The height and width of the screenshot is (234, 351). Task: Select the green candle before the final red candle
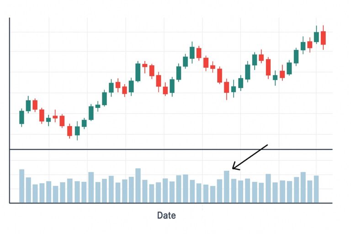coord(316,37)
